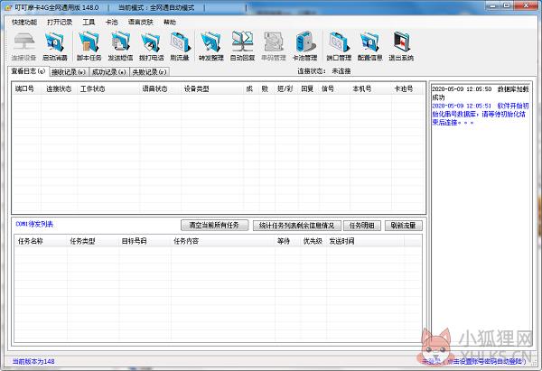The width and height of the screenshot is (542, 371).
Task: Open the 快捷功能 menu
Action: click(24, 22)
